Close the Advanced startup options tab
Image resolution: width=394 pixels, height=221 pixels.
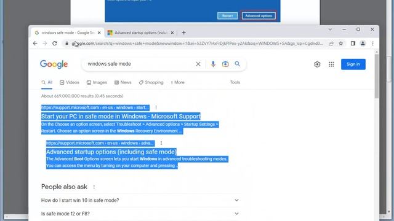pyautogui.click(x=172, y=33)
